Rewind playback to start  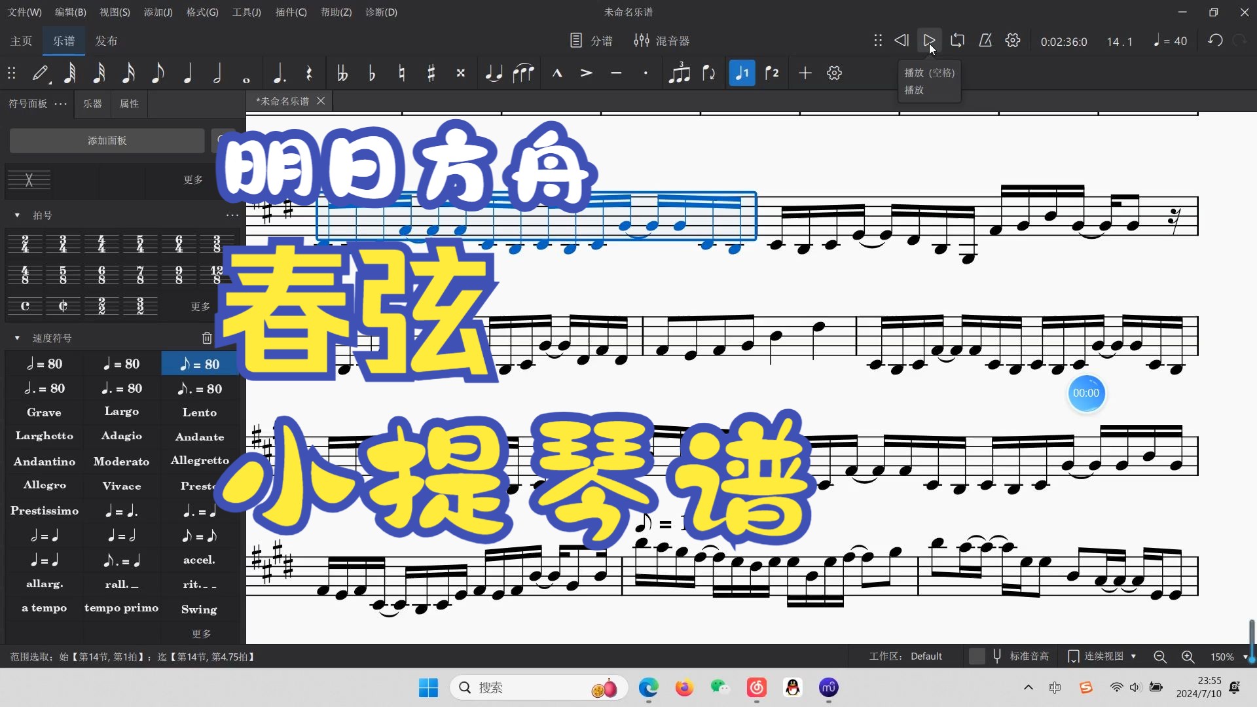[902, 41]
